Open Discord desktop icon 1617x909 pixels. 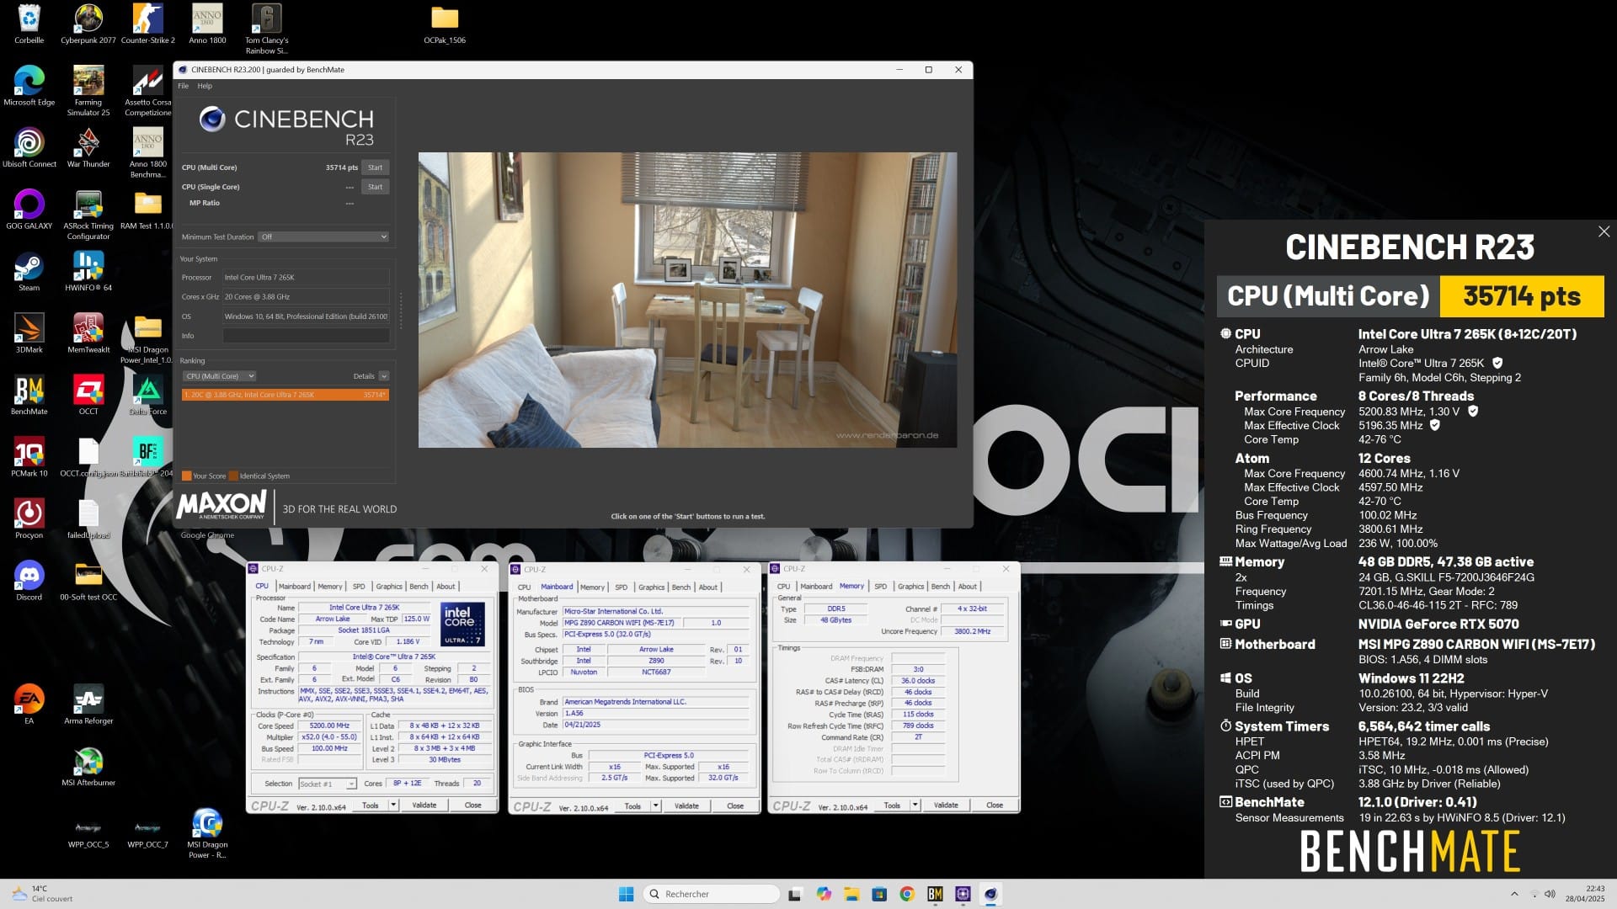pyautogui.click(x=29, y=580)
